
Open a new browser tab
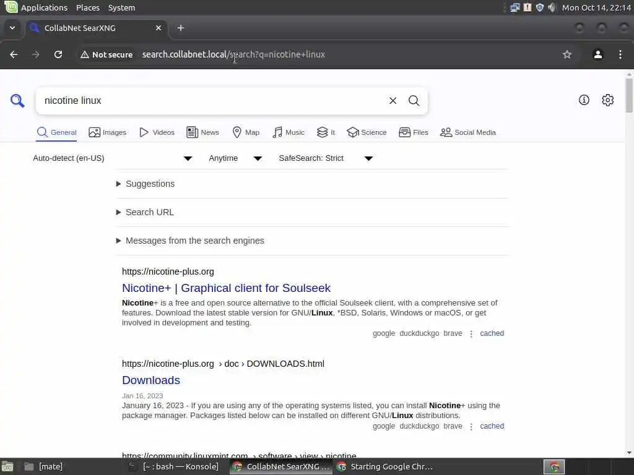[181, 28]
